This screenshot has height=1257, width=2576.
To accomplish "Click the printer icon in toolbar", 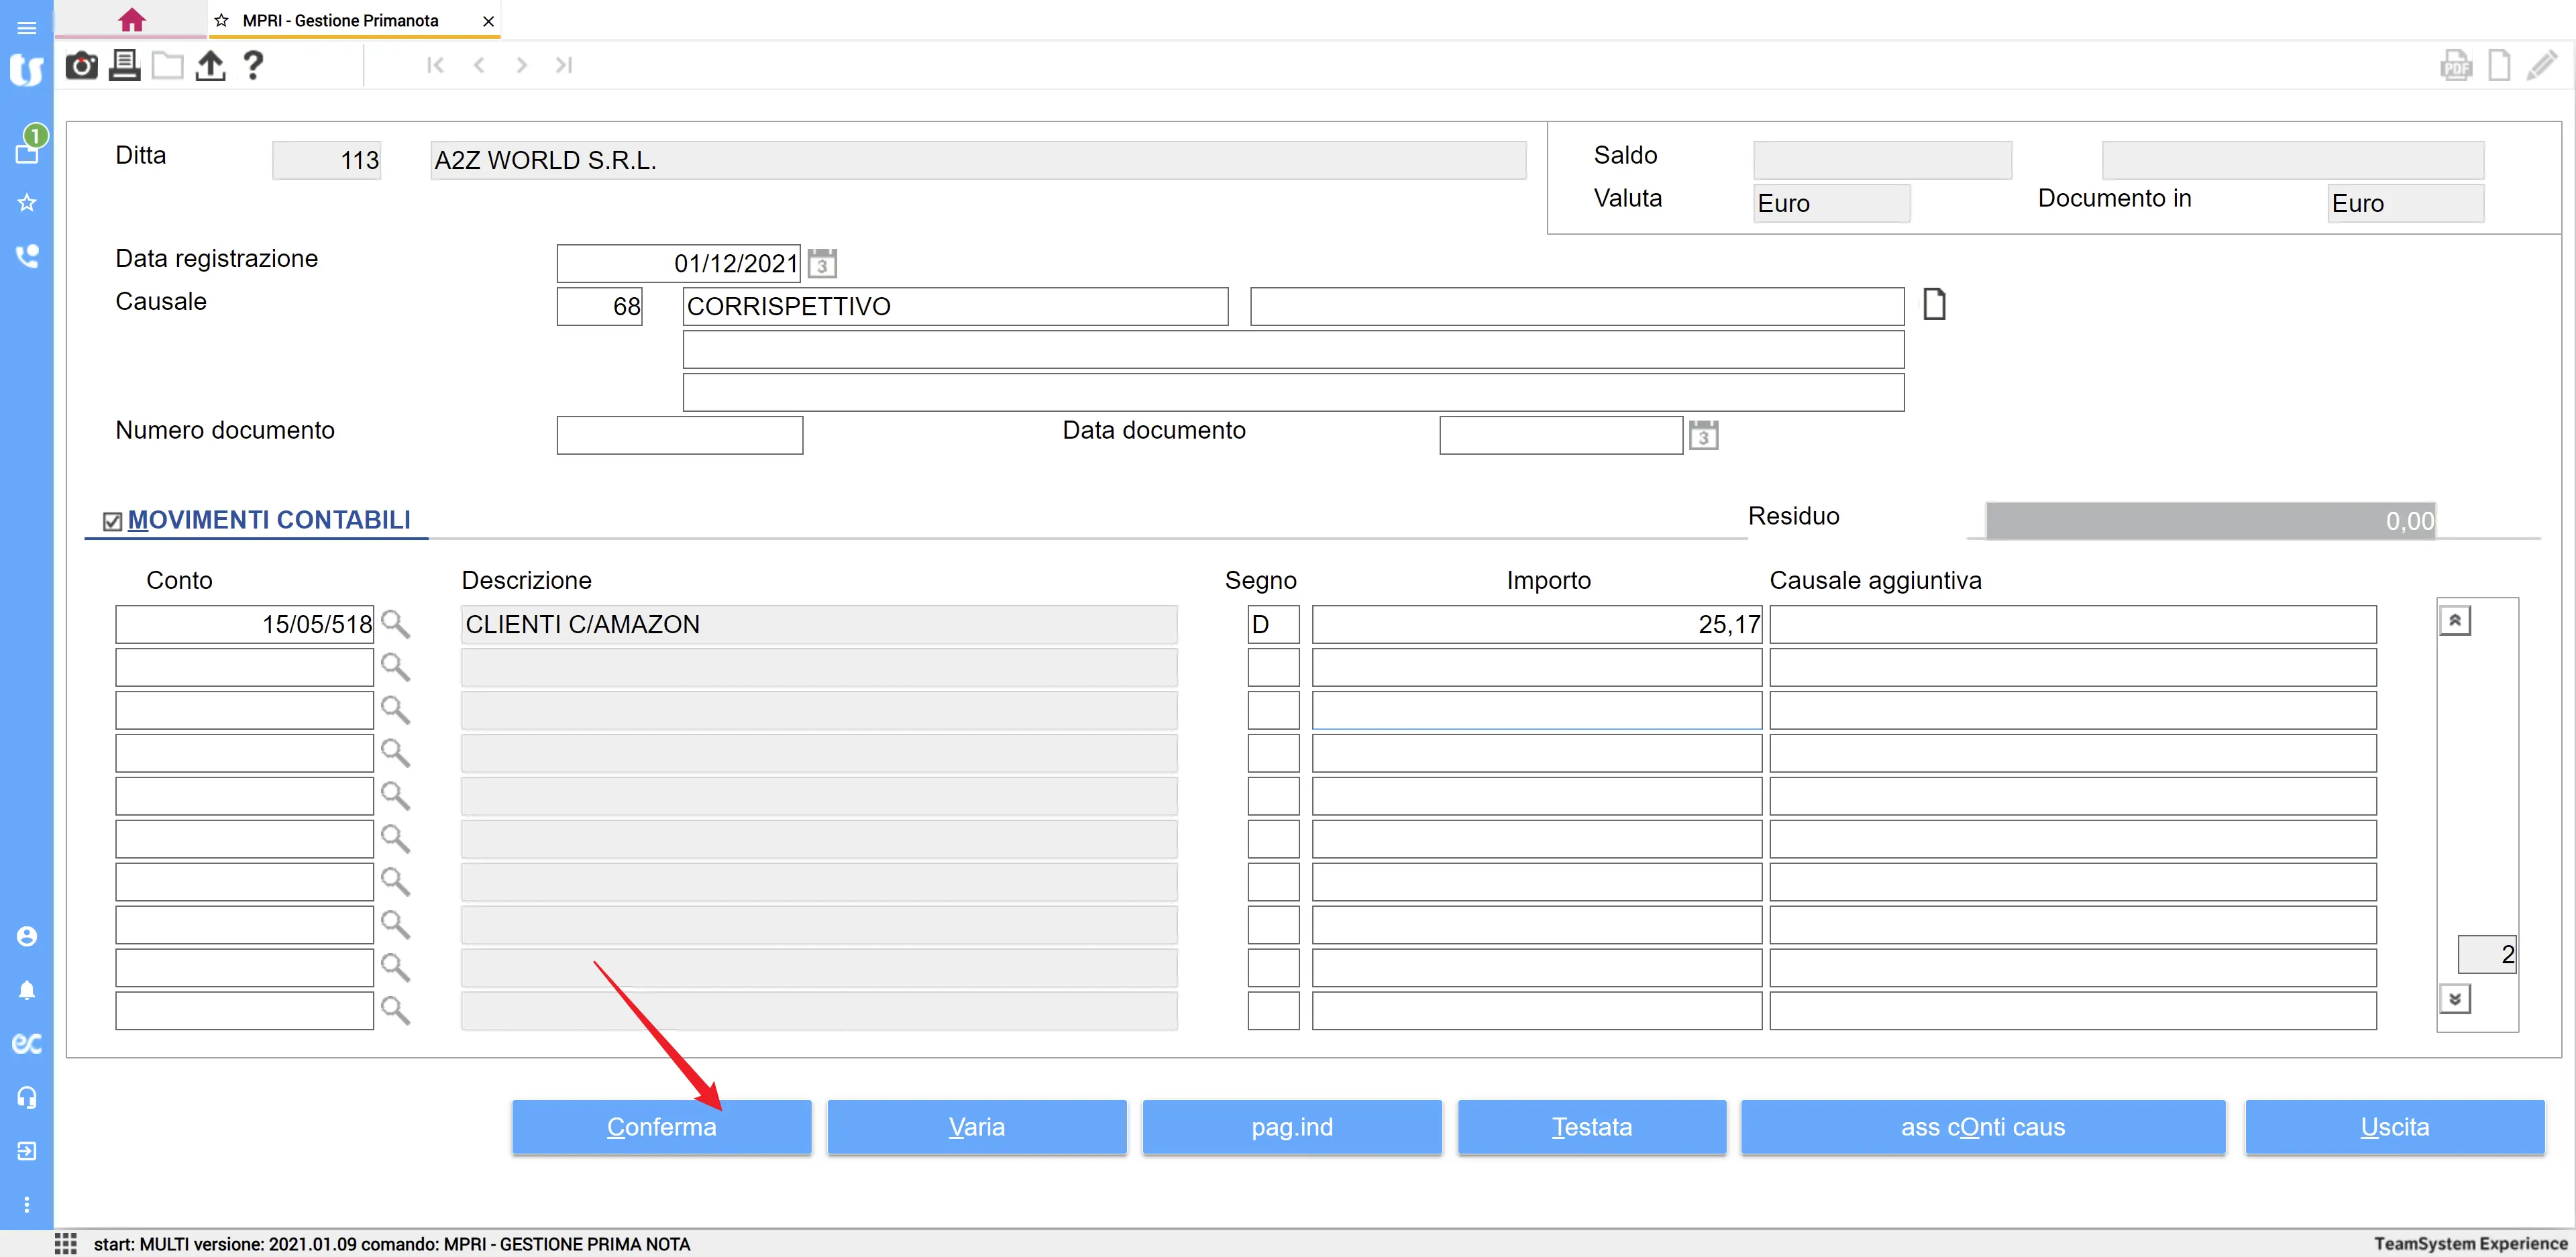I will 125,66.
